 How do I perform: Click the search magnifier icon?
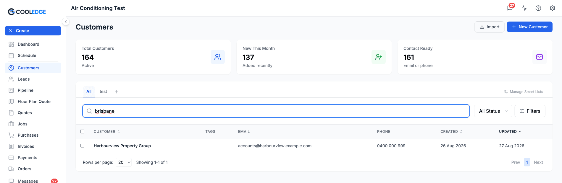pyautogui.click(x=89, y=111)
